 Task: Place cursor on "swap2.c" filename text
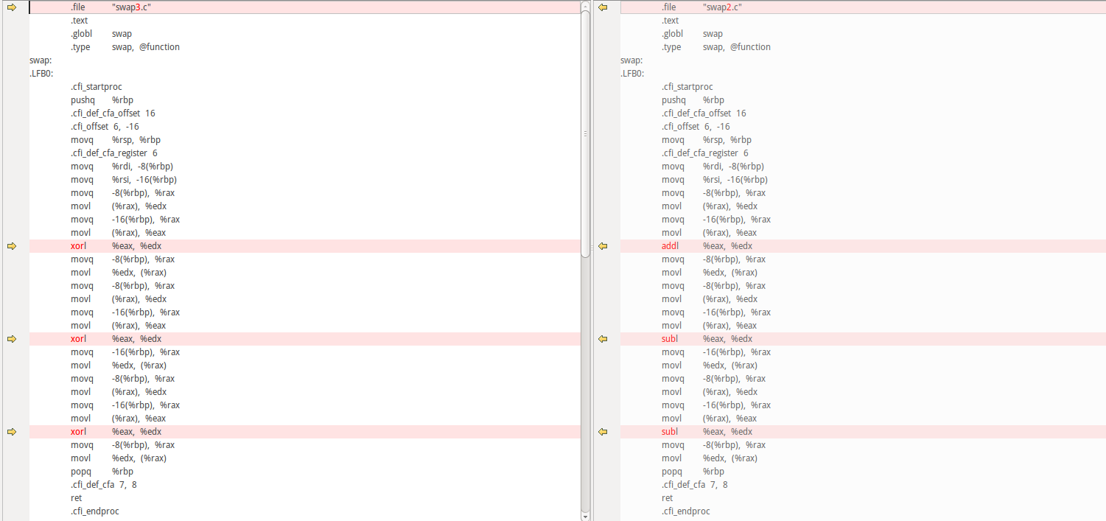point(722,7)
